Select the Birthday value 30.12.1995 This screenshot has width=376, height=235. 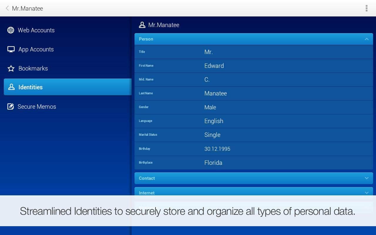click(217, 149)
